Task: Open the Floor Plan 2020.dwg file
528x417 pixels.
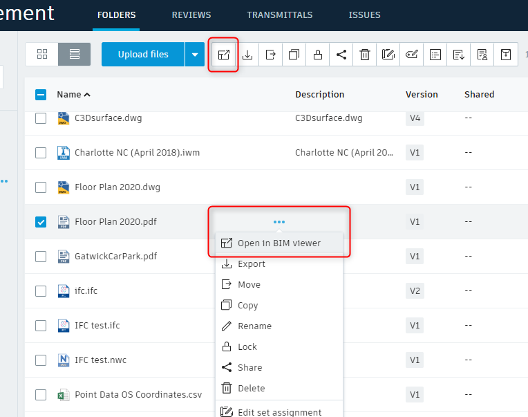Action: point(117,187)
